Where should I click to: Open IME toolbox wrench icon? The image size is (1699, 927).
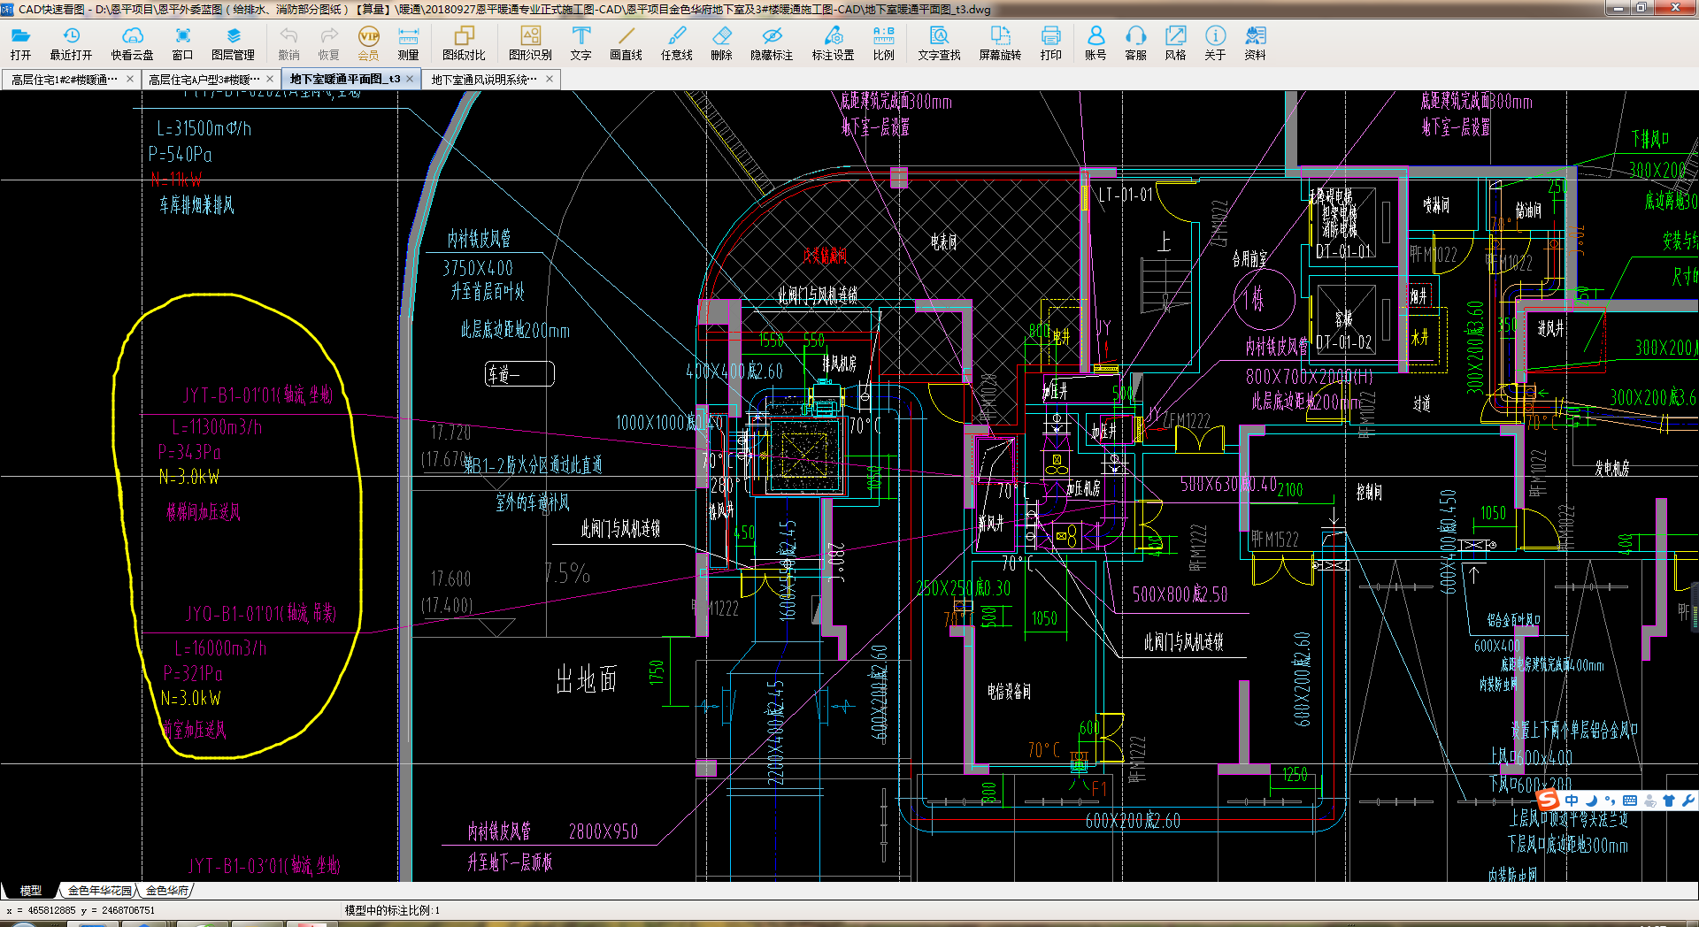coord(1687,801)
